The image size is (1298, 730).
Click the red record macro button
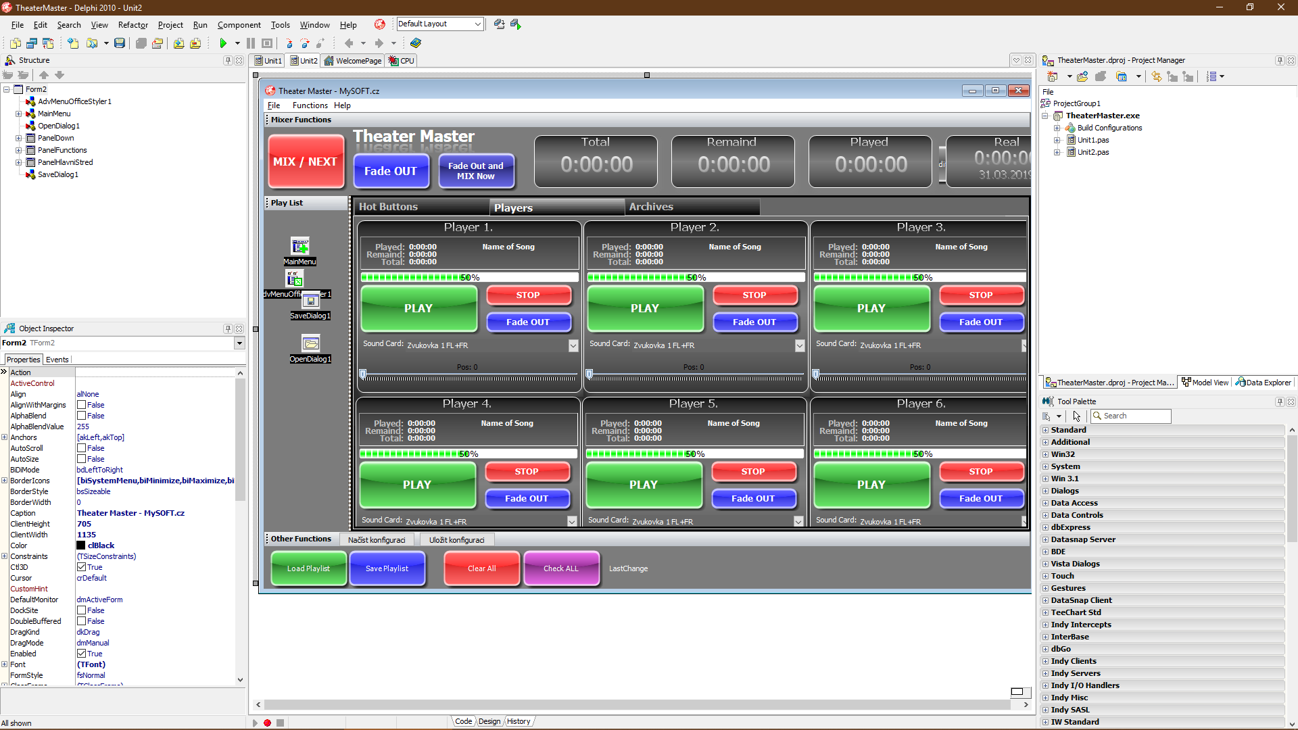268,723
